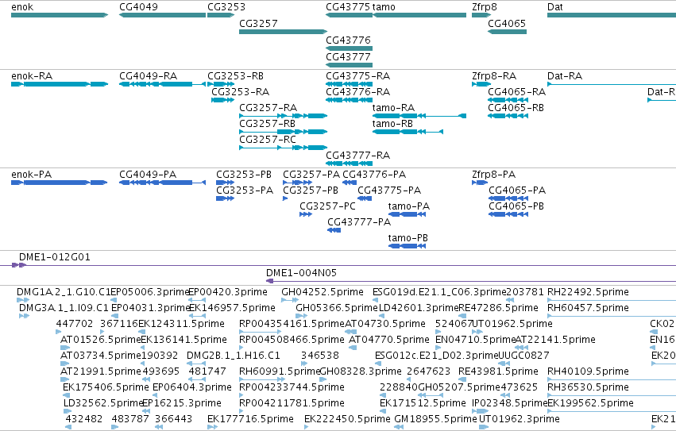Select the AT04730.5prime EST label
Screen dimensions: 676x431
[385, 324]
